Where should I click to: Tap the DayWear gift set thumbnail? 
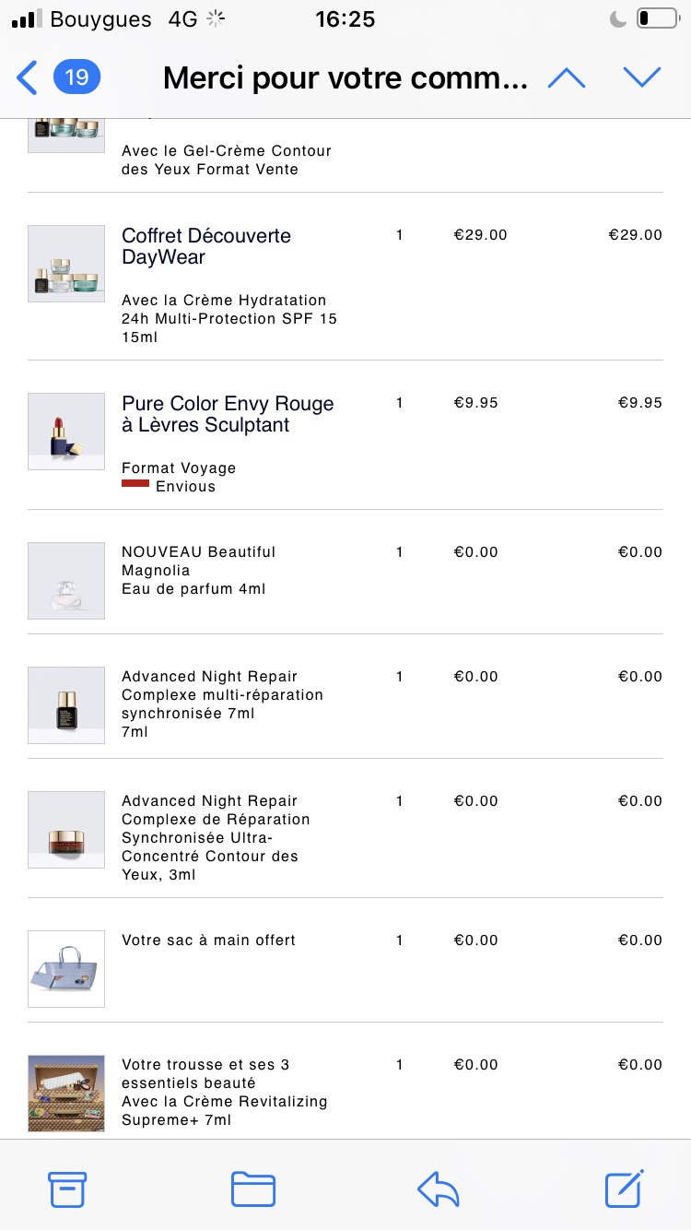coord(66,264)
